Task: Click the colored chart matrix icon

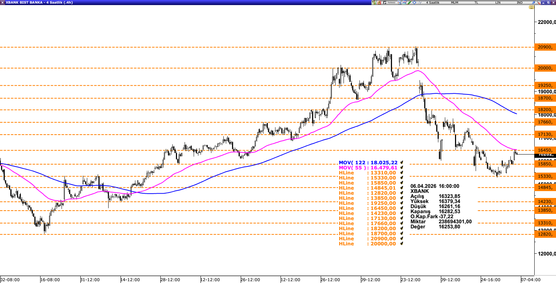Action: pyautogui.click(x=399, y=2)
